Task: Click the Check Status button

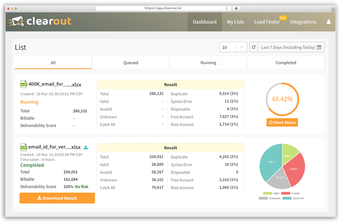Action: [282, 122]
